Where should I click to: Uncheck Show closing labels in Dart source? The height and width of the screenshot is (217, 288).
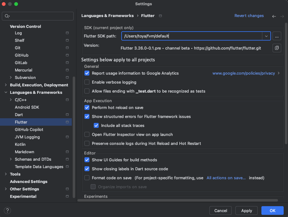[x=87, y=169]
